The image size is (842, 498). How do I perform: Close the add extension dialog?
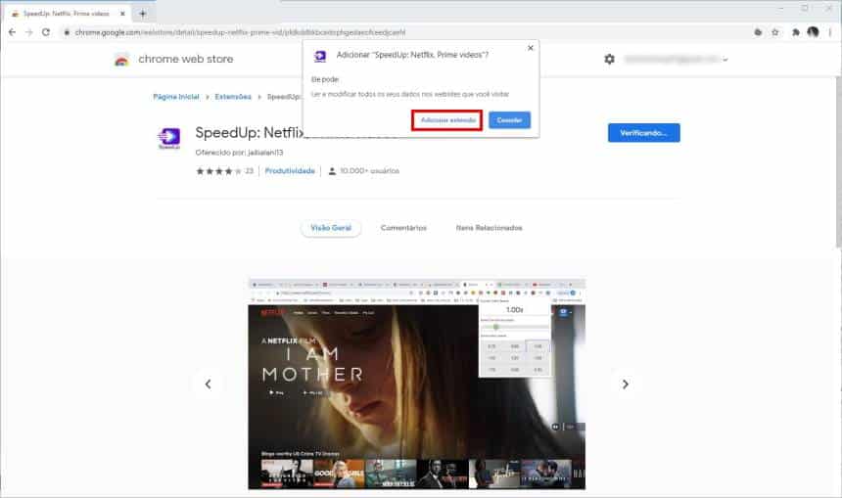click(531, 48)
